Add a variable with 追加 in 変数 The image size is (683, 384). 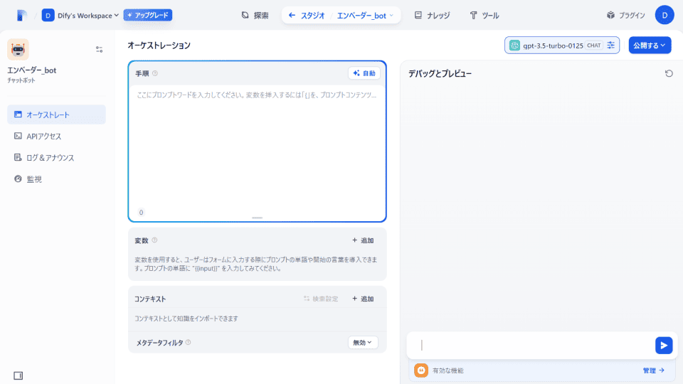363,240
